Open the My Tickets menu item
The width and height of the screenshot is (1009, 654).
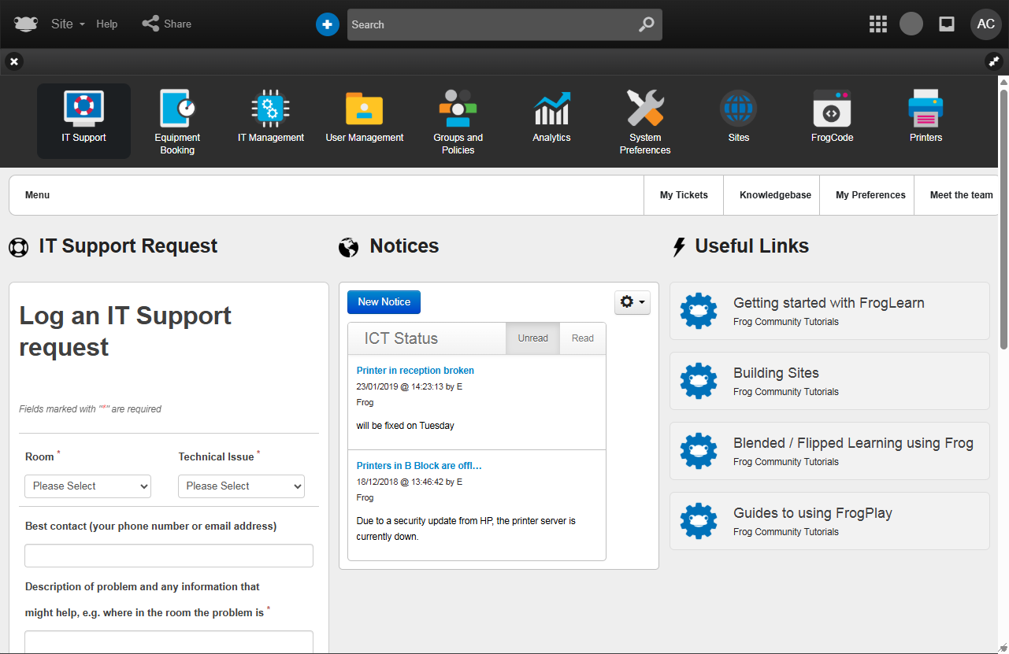[684, 195]
